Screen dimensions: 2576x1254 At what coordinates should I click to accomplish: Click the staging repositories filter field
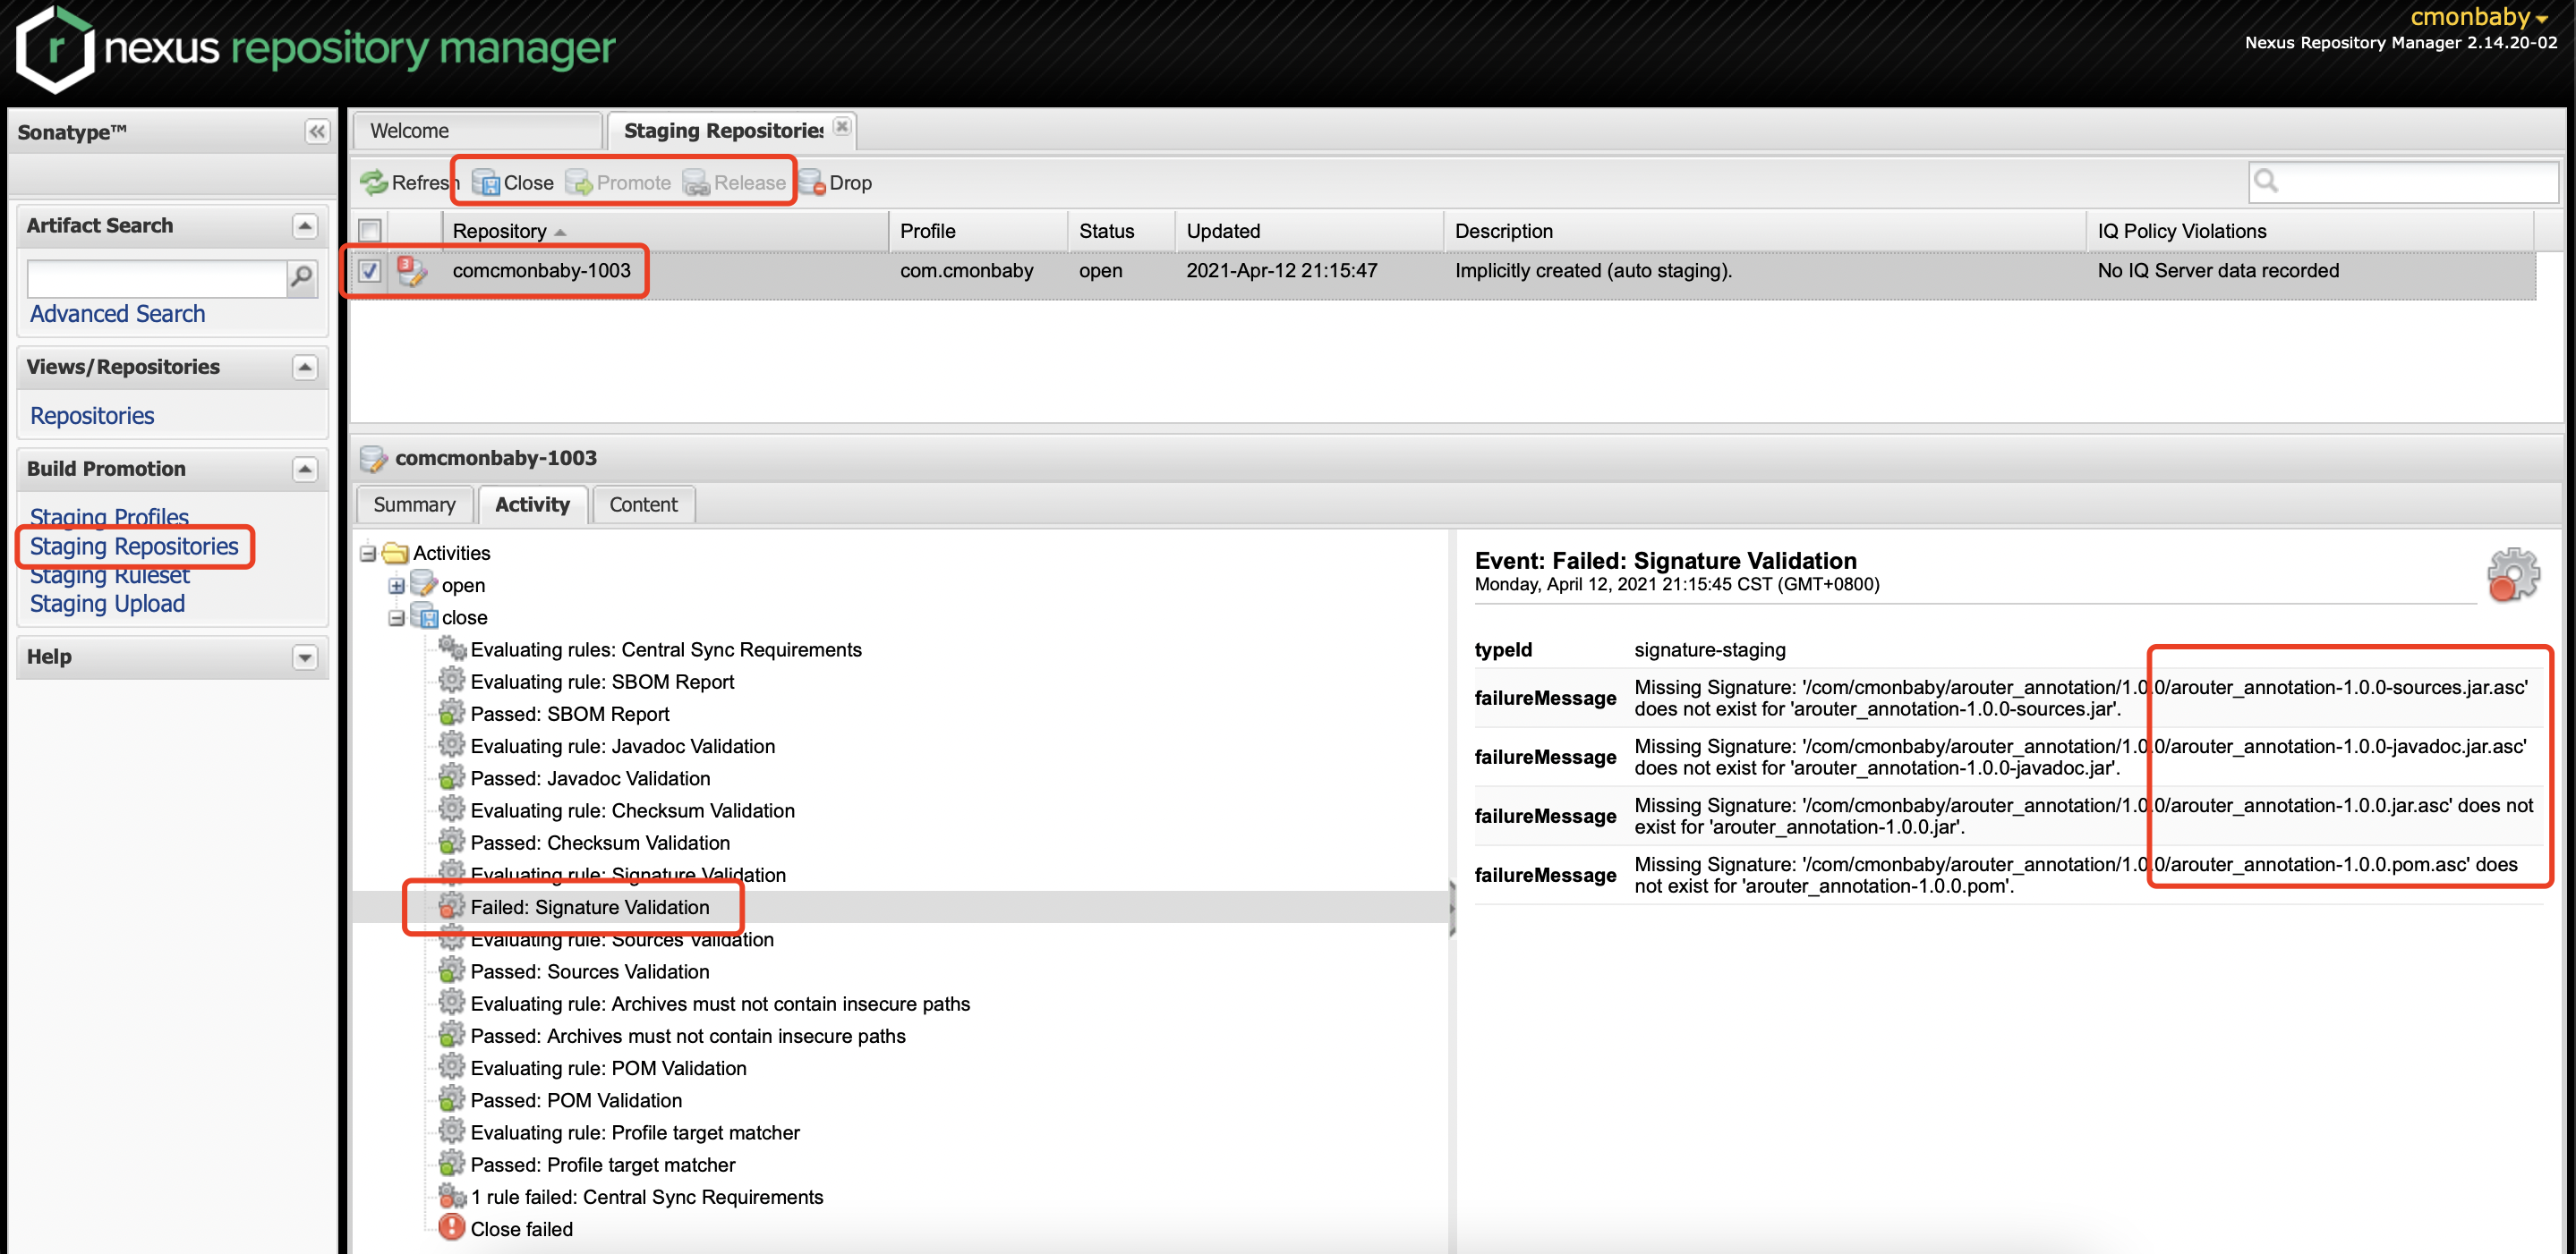click(2403, 181)
